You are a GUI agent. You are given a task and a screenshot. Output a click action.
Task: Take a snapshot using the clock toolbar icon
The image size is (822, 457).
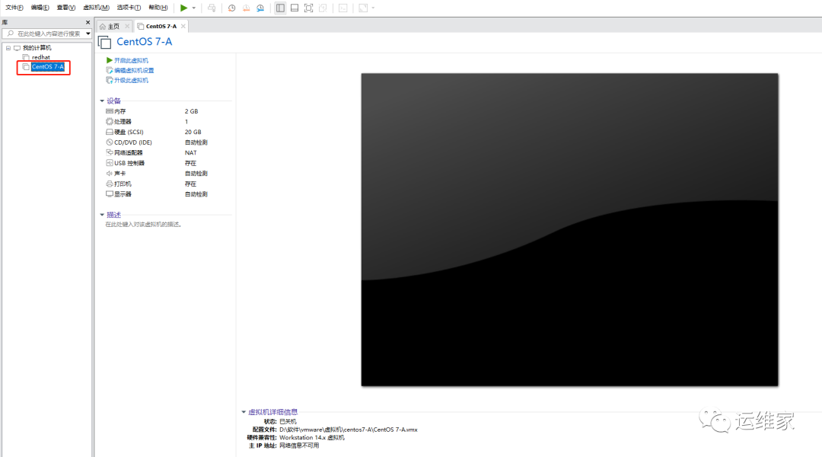231,7
